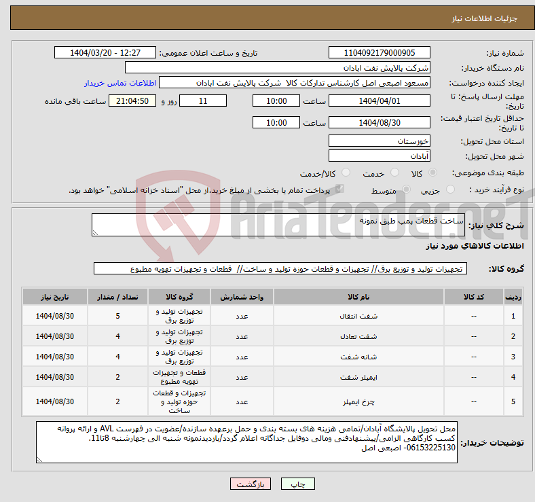Click quantity 2 in چرخ ایمپلر row
The width and height of the screenshot is (535, 502).
click(117, 401)
